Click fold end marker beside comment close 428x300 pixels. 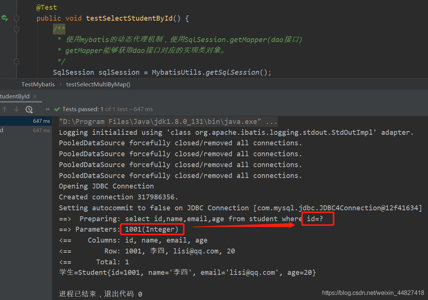point(17,62)
